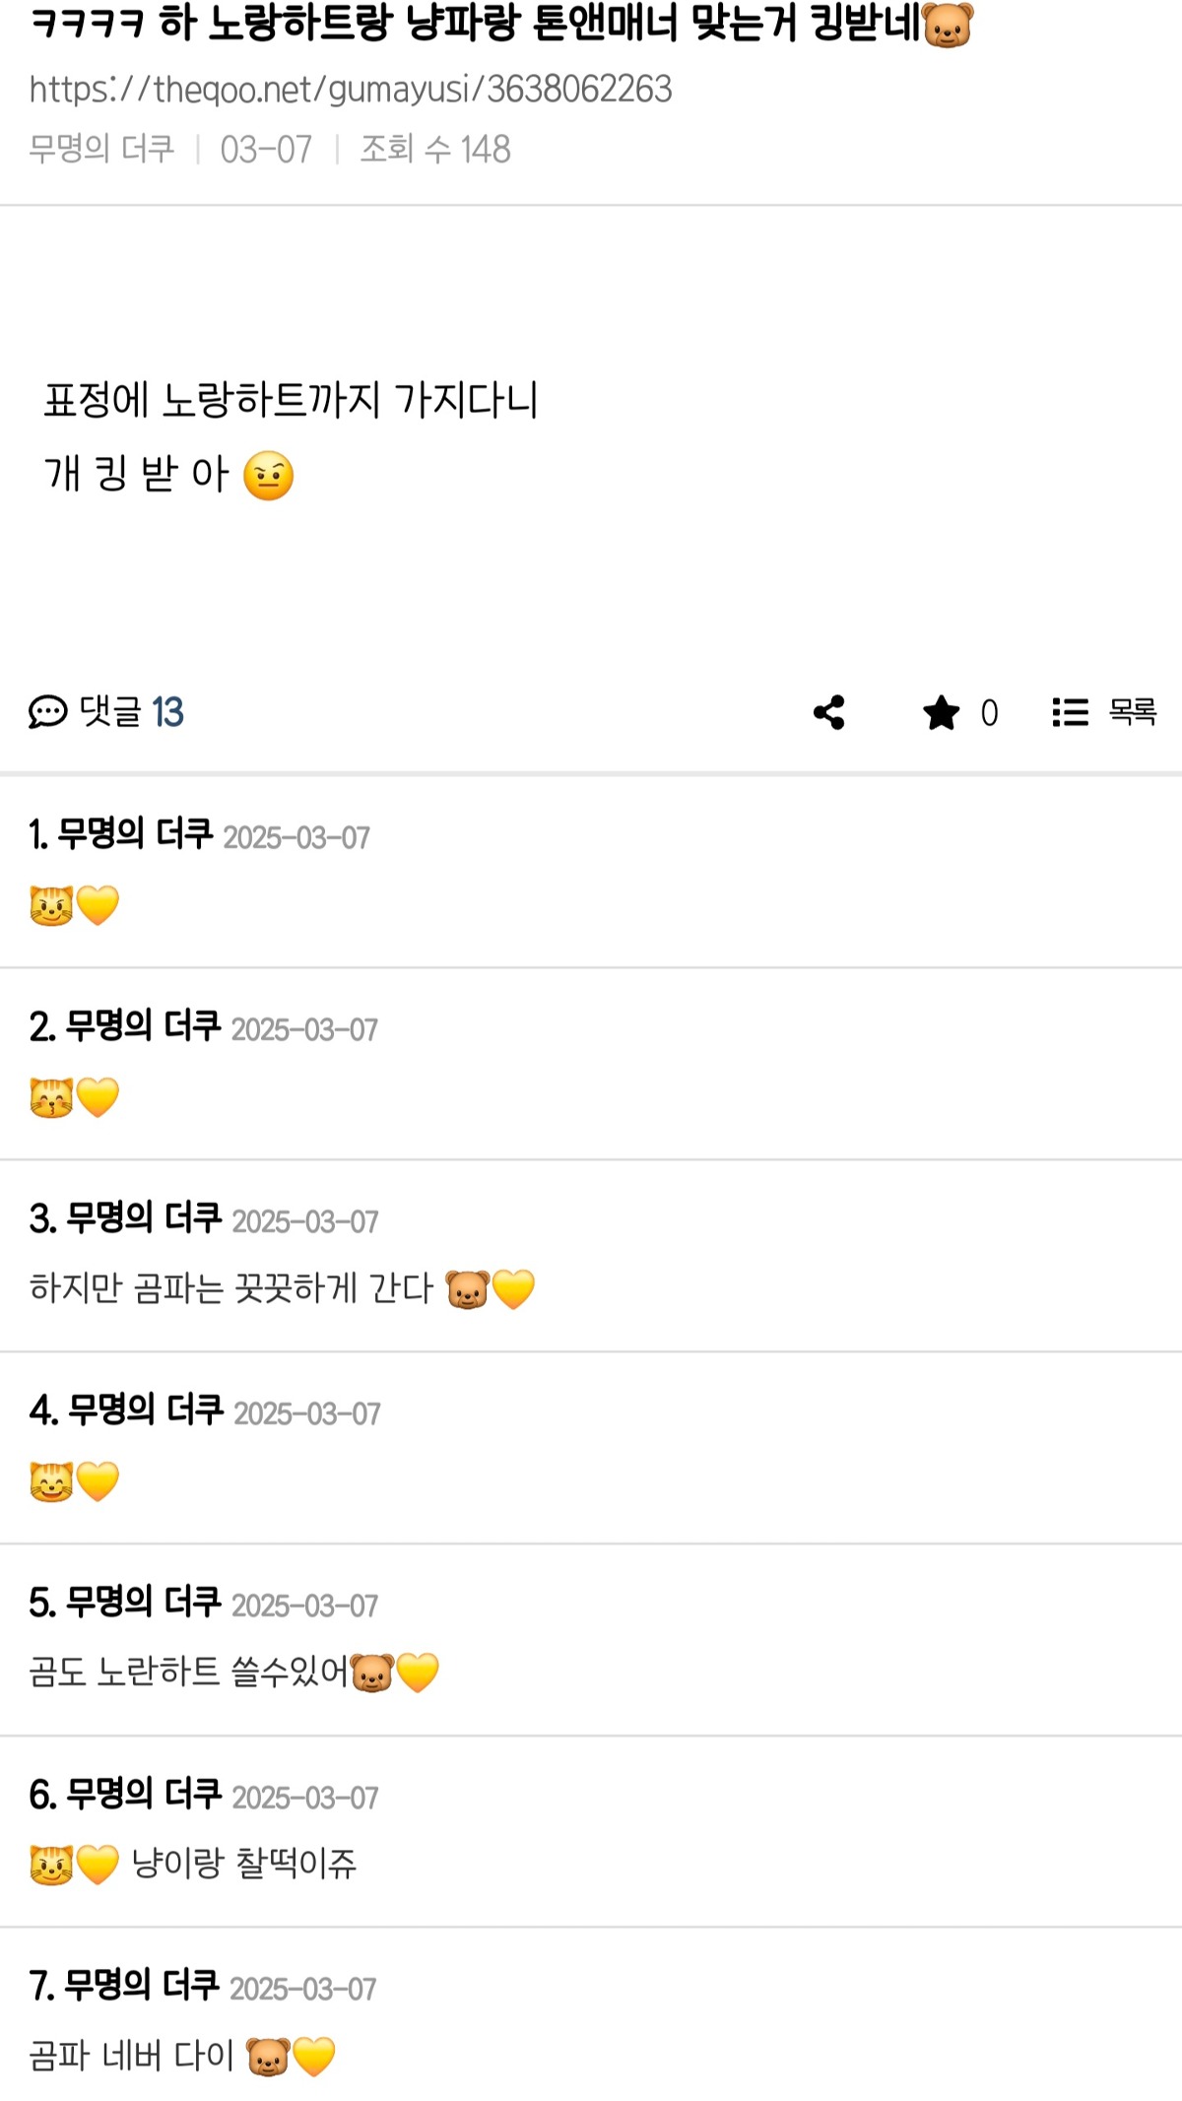Open the list icon next to 목록
Viewport: 1182px width, 2101px height.
point(1070,712)
